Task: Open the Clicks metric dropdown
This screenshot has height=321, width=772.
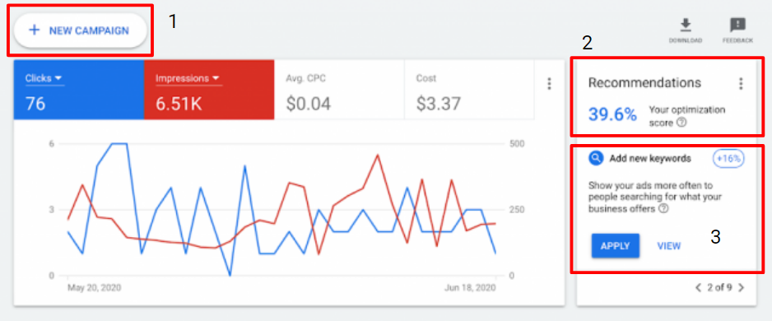Action: point(44,78)
